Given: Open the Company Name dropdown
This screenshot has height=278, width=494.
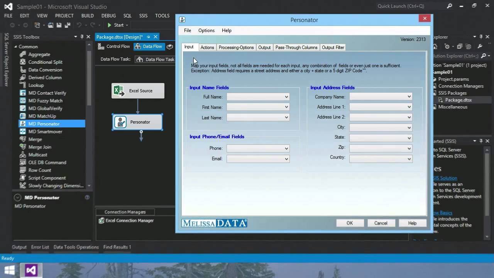Looking at the screenshot, I should [x=381, y=97].
